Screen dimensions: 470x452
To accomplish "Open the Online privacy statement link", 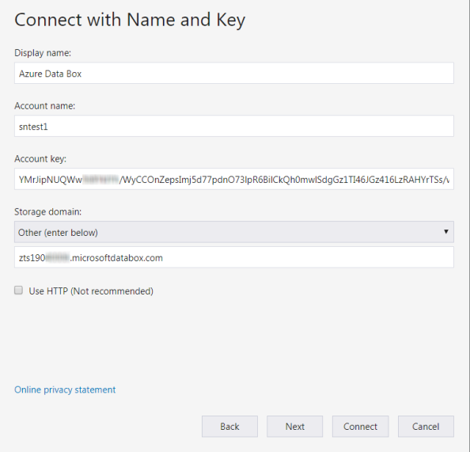I will (x=65, y=389).
